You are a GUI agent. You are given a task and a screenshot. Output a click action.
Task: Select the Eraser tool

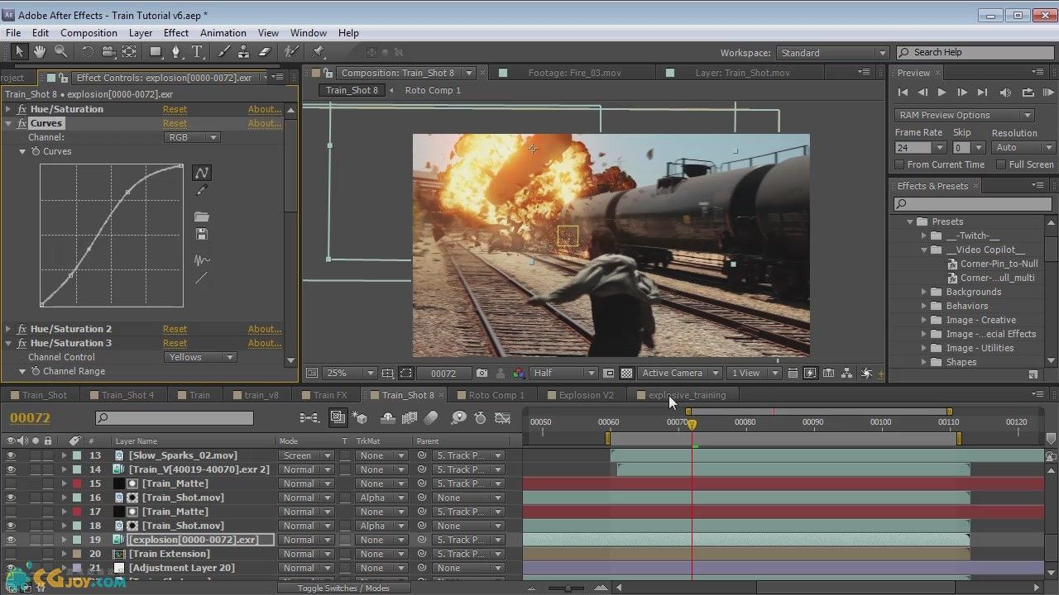265,52
